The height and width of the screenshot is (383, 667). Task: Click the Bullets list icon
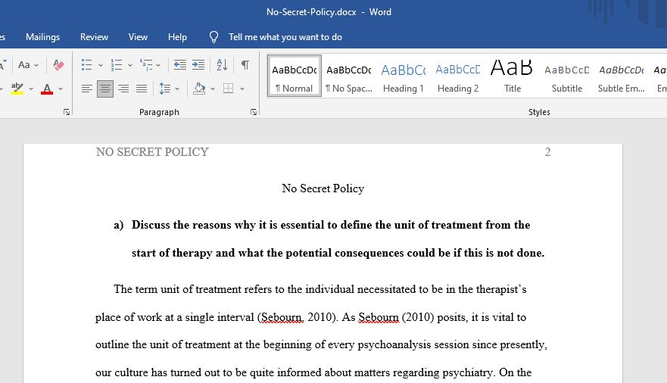[x=87, y=65]
